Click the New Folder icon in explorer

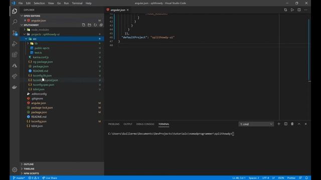(x=89, y=25)
